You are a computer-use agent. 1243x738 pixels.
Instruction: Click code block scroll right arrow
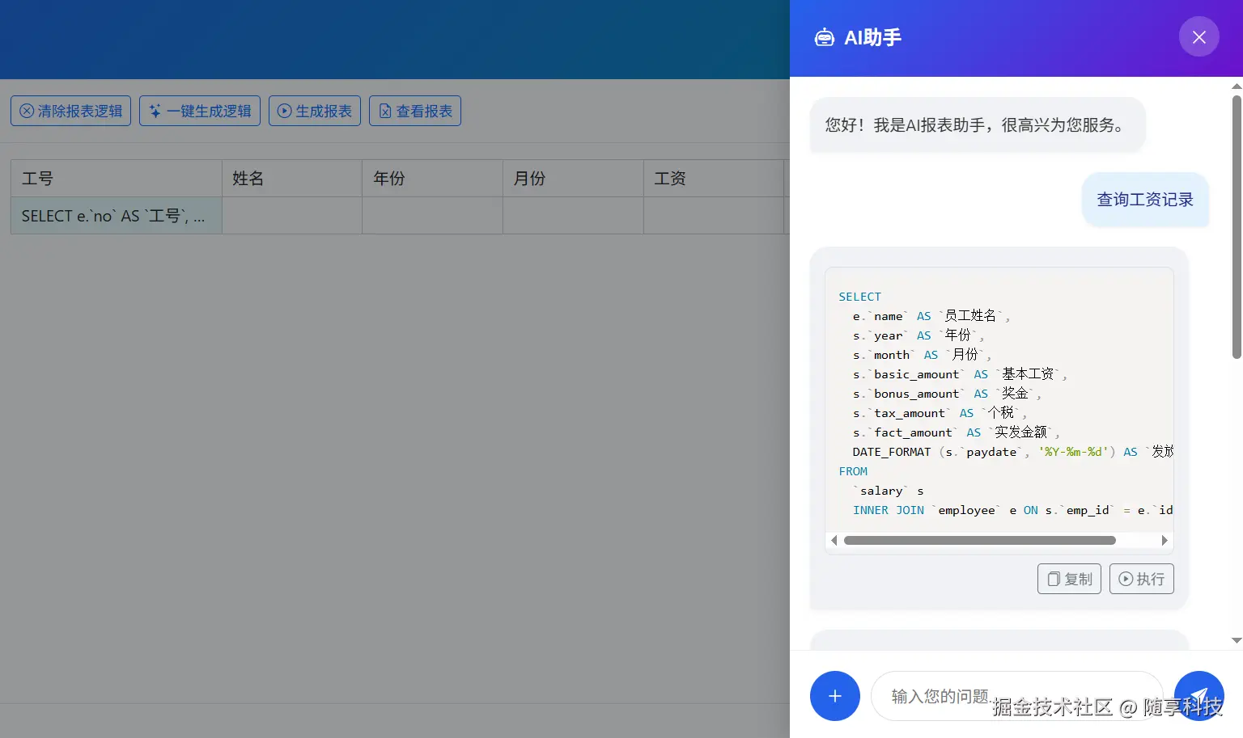[x=1165, y=541]
